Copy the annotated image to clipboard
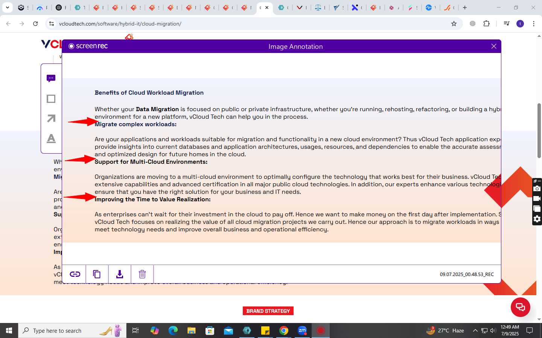The height and width of the screenshot is (338, 542). [97, 274]
